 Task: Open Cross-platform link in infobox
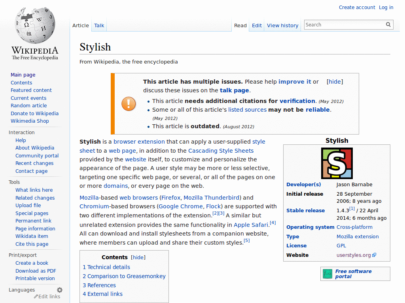pyautogui.click(x=354, y=227)
